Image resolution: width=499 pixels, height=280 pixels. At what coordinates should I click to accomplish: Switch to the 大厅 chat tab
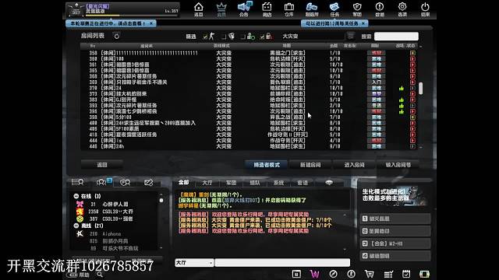pos(207,183)
